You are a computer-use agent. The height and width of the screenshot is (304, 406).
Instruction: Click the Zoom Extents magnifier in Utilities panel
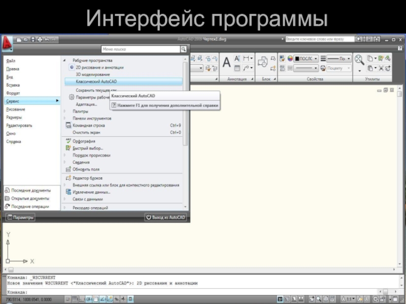[x=359, y=60]
